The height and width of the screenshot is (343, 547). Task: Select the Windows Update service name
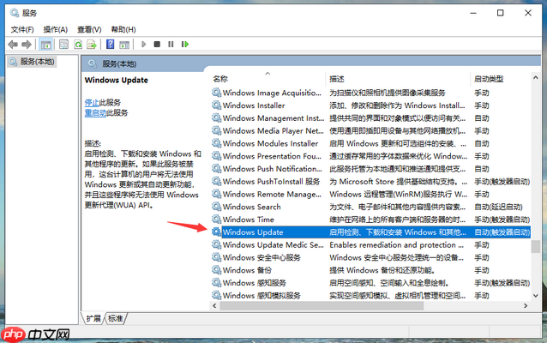(x=253, y=232)
